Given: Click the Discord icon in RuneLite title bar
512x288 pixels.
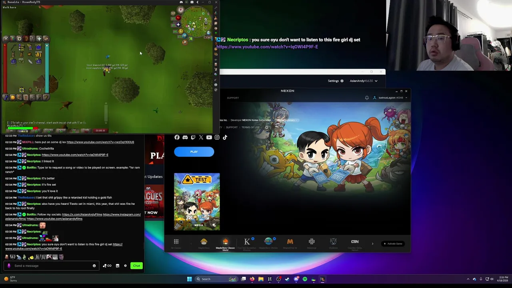Looking at the screenshot, I should pos(181,2).
